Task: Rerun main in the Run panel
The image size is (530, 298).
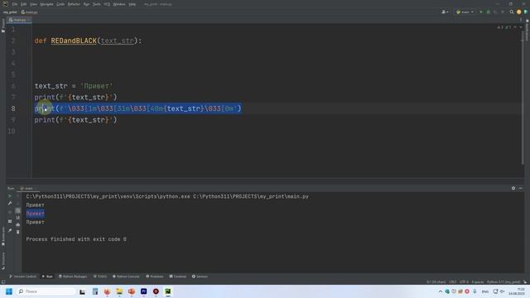Action: click(x=10, y=196)
